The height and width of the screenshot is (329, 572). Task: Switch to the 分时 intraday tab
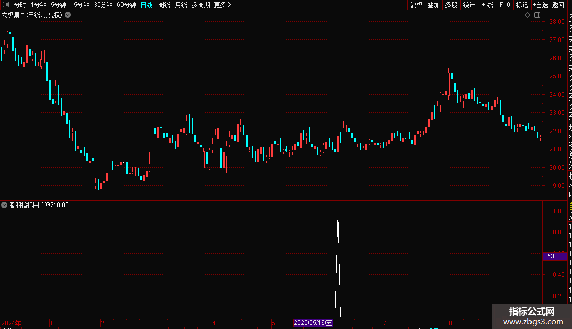coord(20,5)
